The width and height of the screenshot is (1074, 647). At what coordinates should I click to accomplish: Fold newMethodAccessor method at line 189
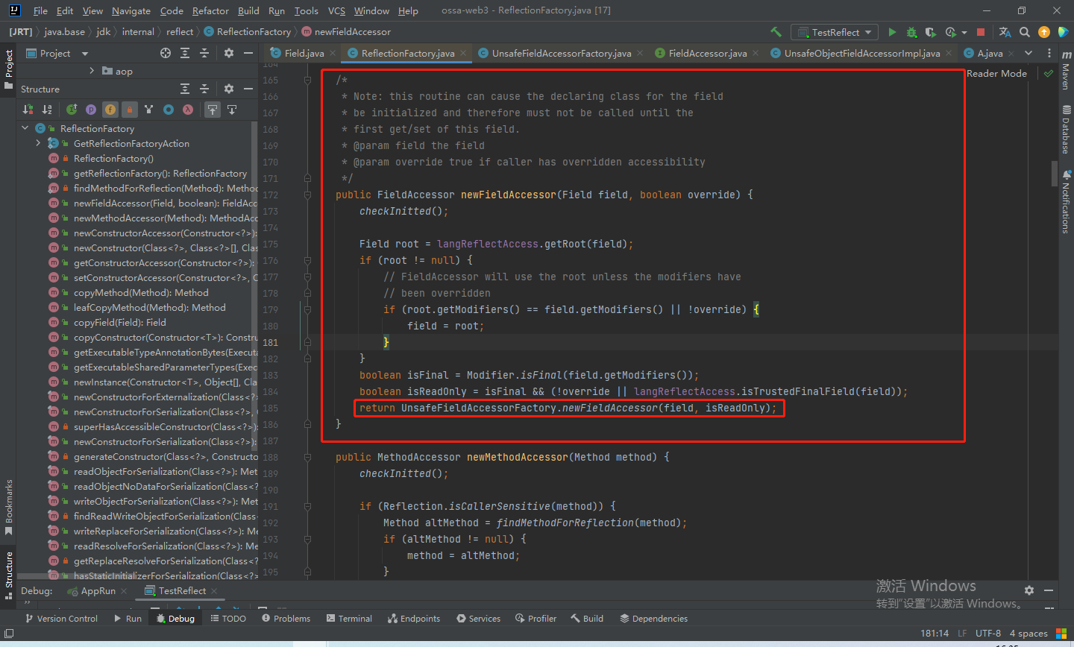click(x=307, y=457)
